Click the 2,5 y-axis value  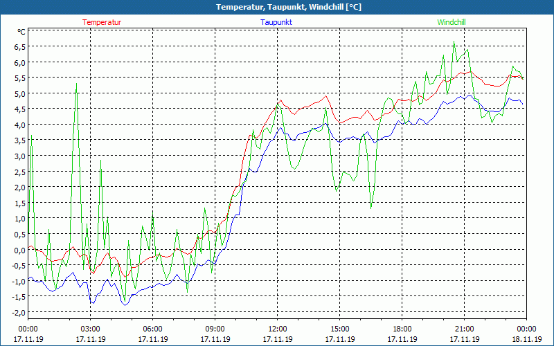tap(19, 172)
